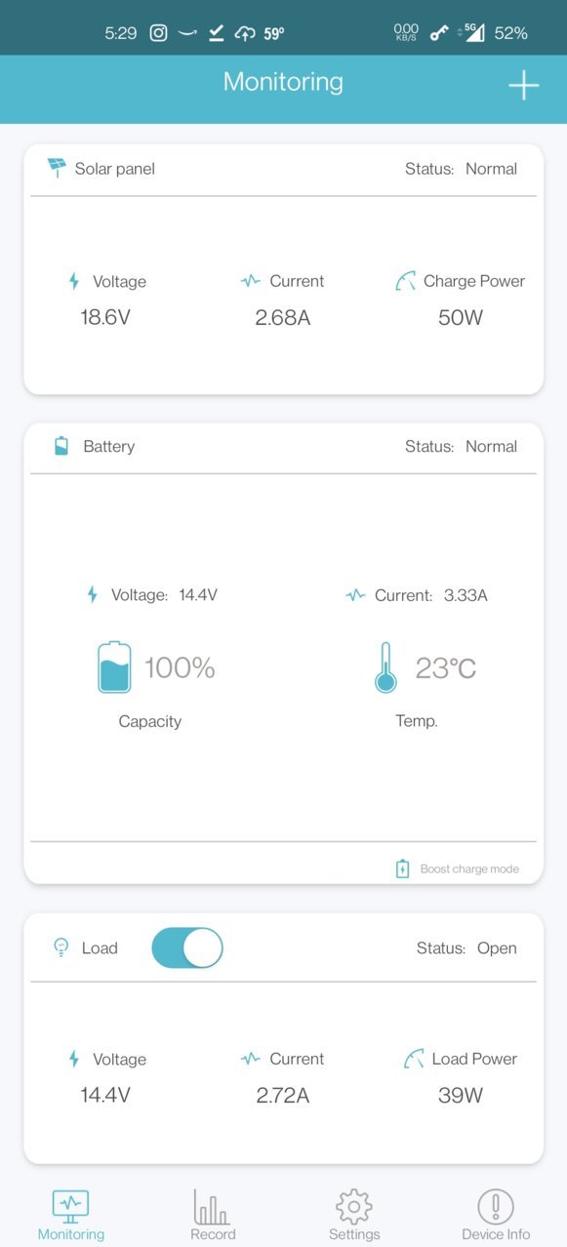
Task: Switch to the Monitoring tab
Action: 70,1215
